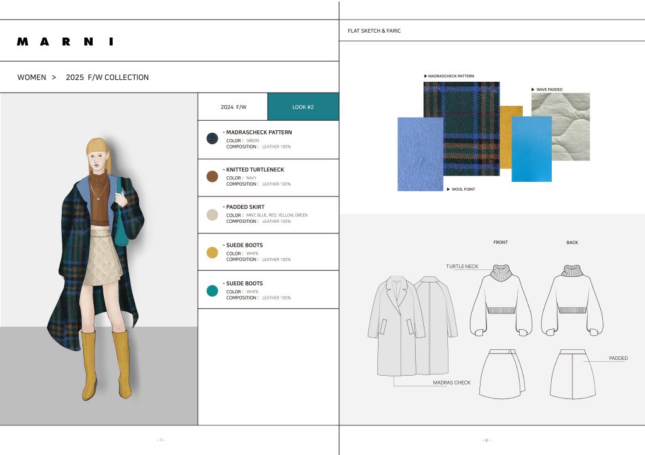Choose the mustard yellow Suede Boots circle
Viewport: 645px width, 455px height.
(212, 252)
